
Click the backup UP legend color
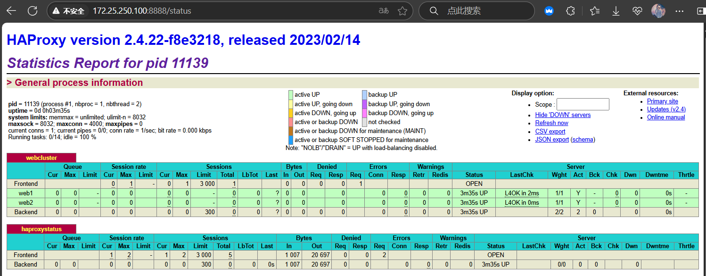click(364, 94)
